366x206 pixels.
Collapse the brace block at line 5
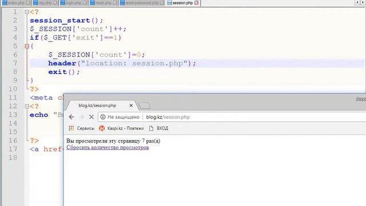point(27,46)
